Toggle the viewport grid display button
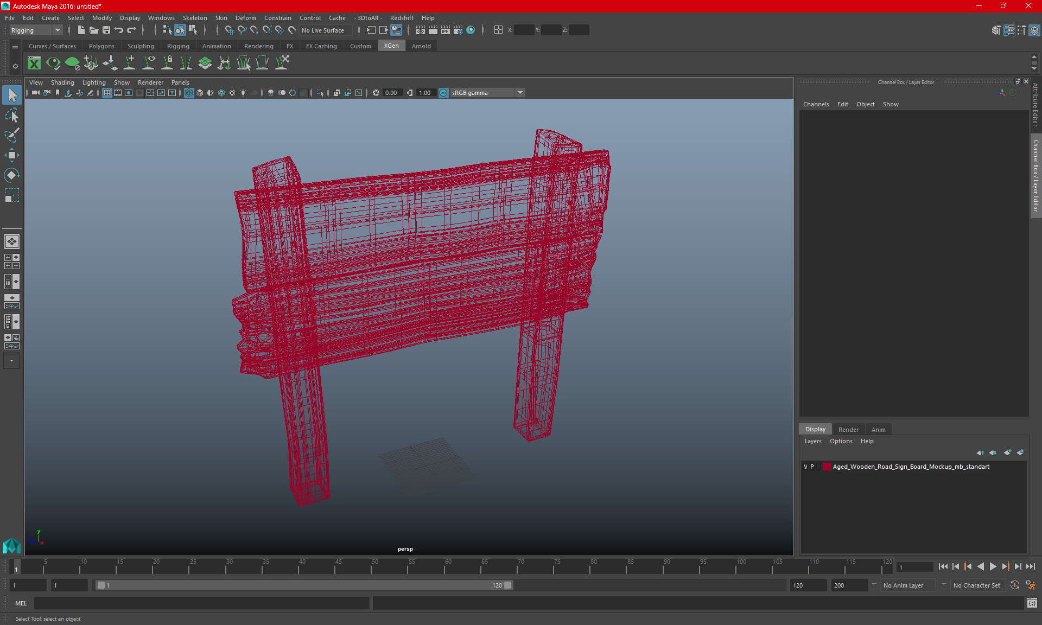The image size is (1042, 625). (107, 93)
